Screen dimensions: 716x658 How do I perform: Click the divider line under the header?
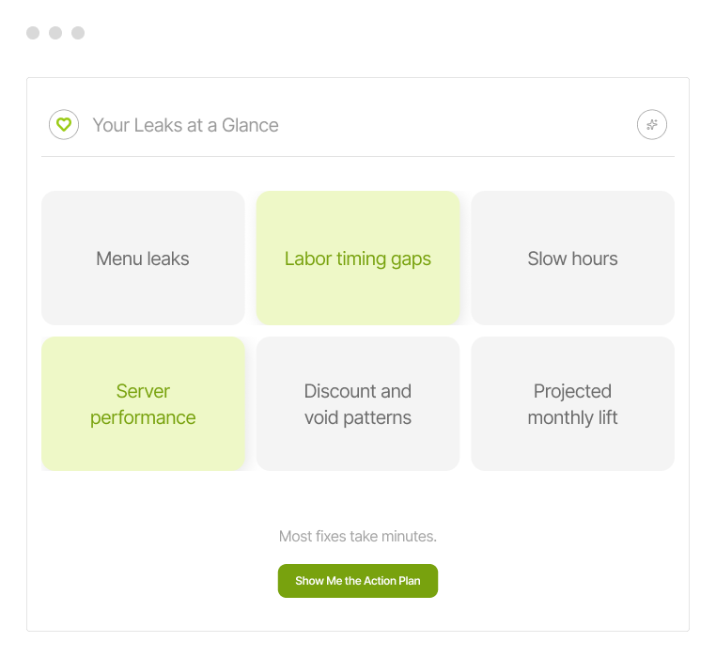click(x=358, y=156)
